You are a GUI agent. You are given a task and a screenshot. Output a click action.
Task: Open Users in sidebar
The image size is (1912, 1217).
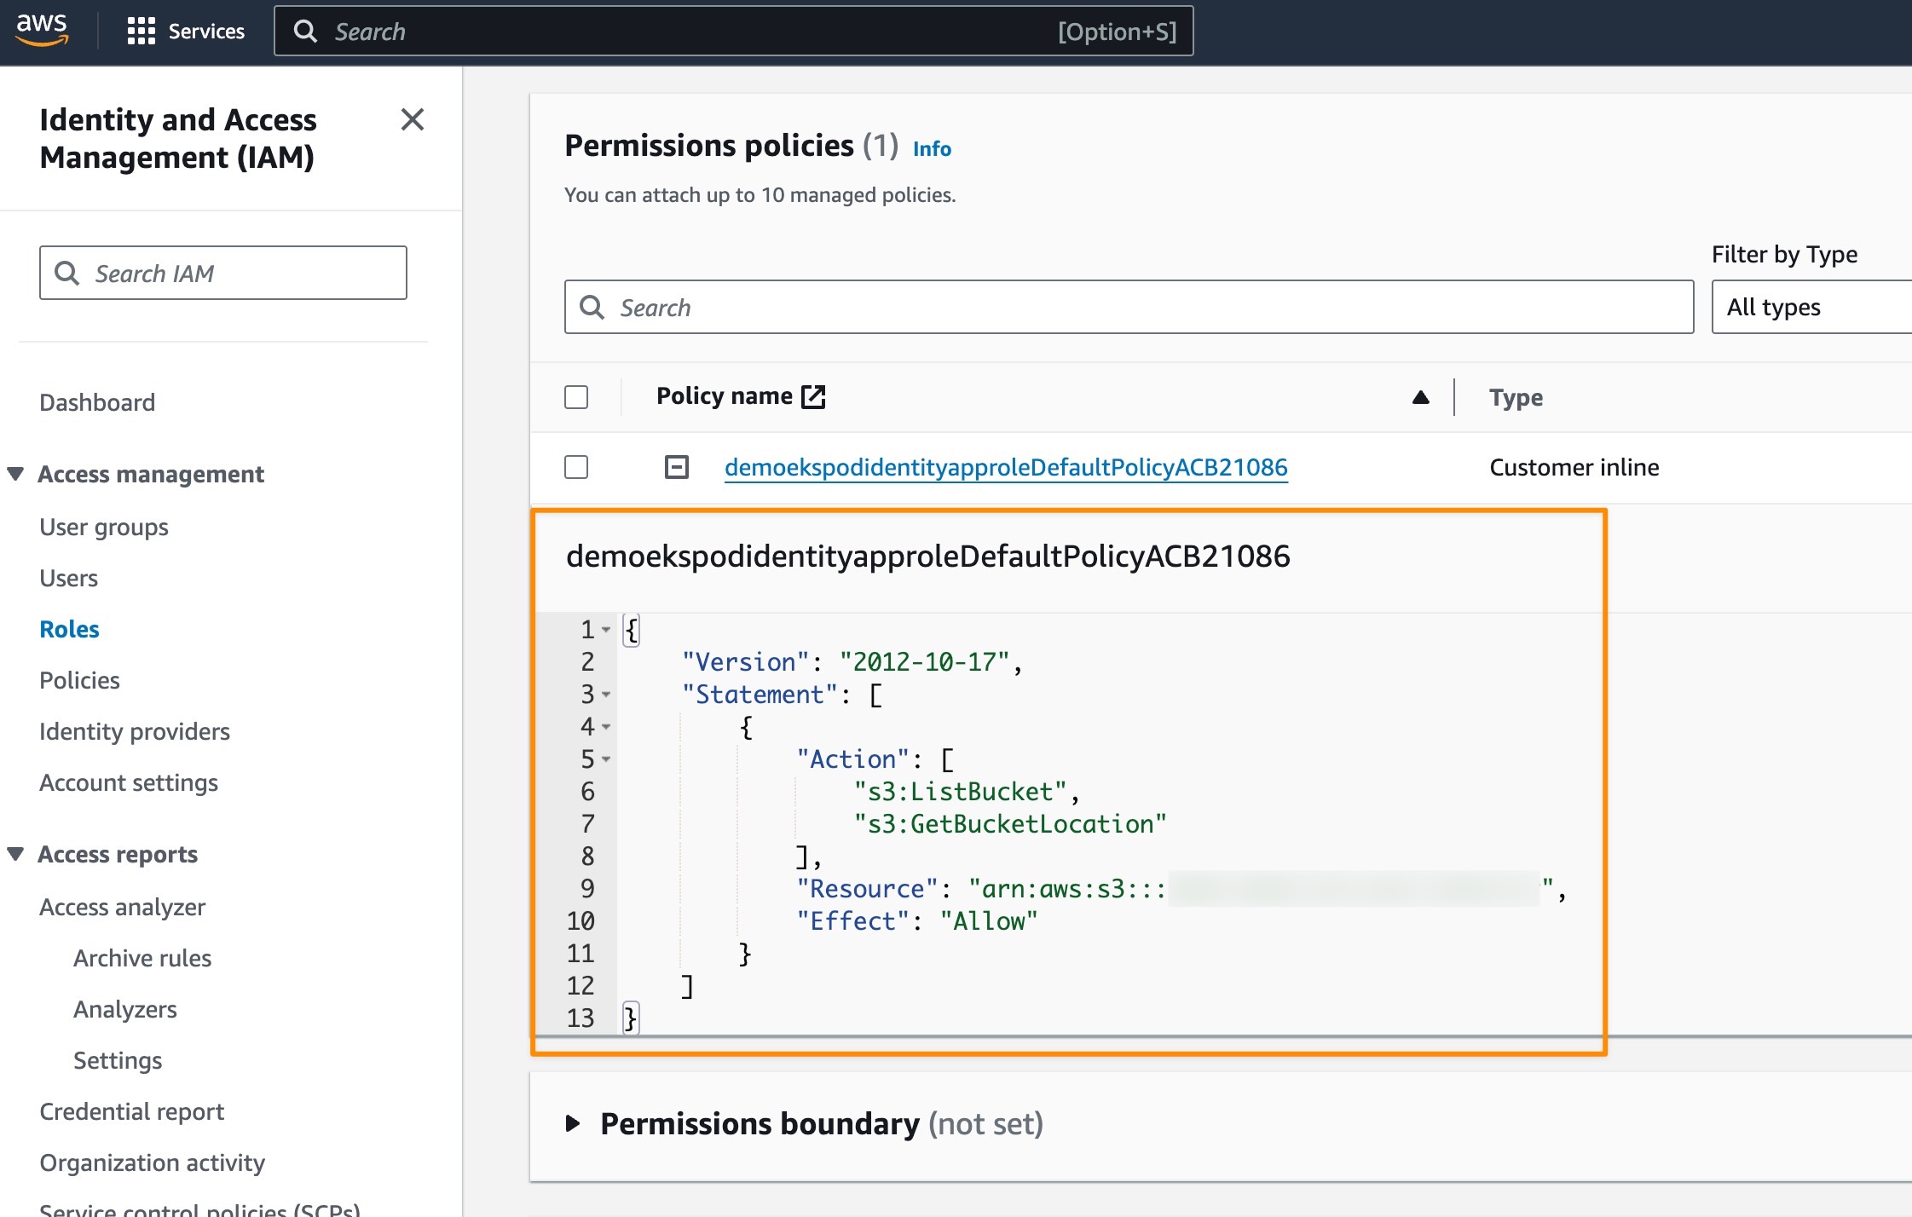coord(68,578)
